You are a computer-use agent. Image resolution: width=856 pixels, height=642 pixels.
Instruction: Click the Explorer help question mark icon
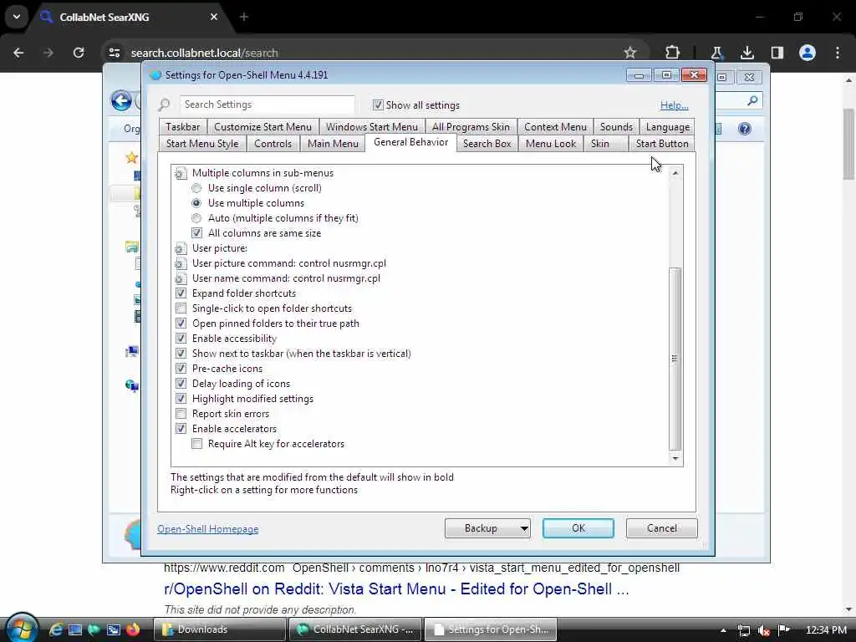tap(745, 129)
